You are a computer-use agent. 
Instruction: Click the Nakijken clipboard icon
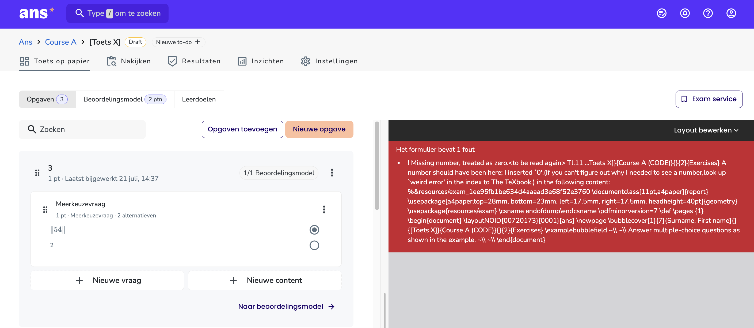[112, 61]
